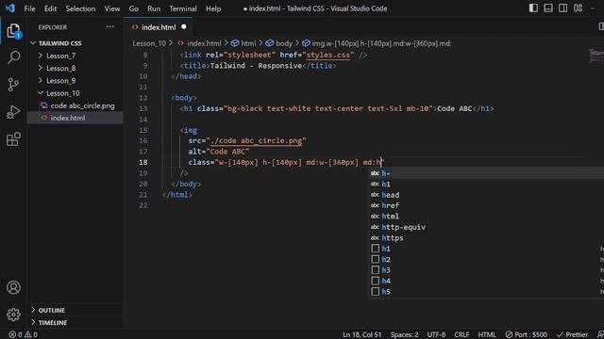Click the errors count icon in status bar

click(x=15, y=334)
